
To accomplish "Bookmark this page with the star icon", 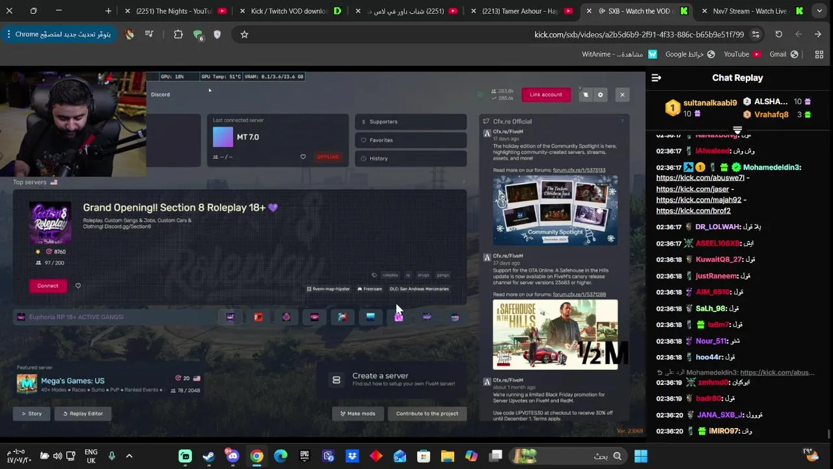I will coord(244,35).
